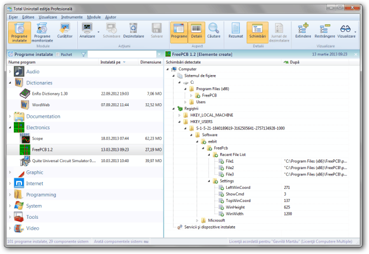369x254 pixels.
Task: Select the File1 registry value
Action: point(229,161)
